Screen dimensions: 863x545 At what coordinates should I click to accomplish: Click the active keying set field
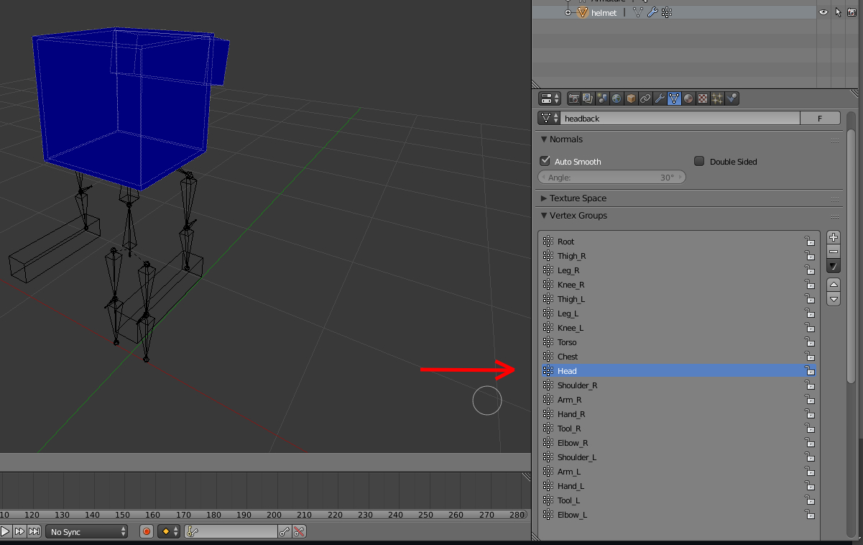[x=231, y=531]
